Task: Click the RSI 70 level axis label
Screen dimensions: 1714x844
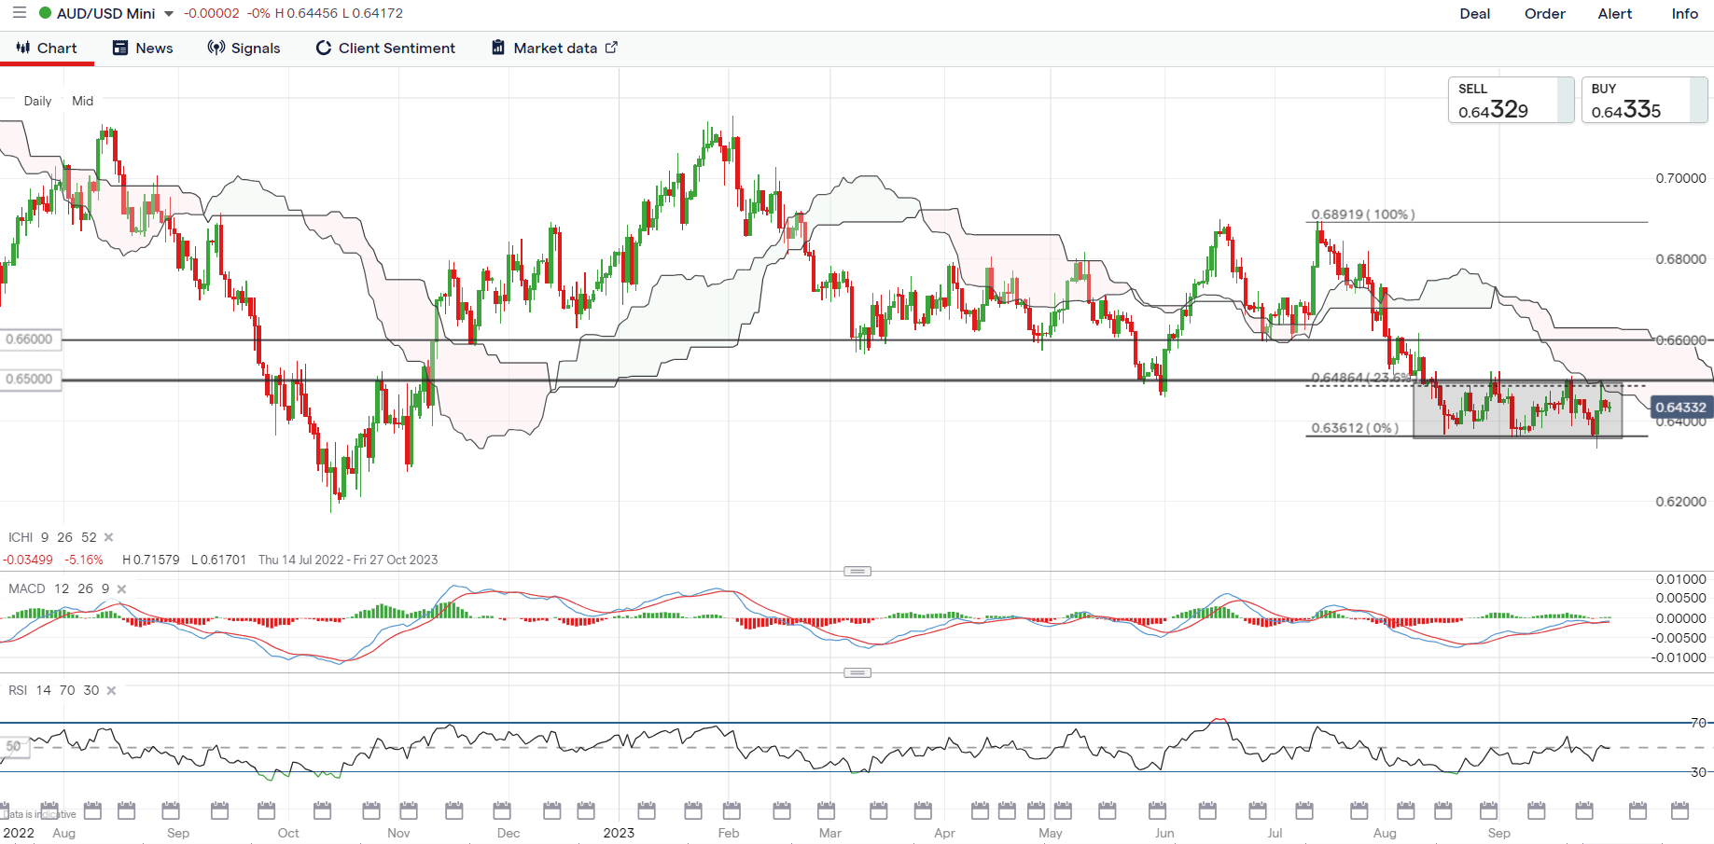Action: tap(1698, 723)
